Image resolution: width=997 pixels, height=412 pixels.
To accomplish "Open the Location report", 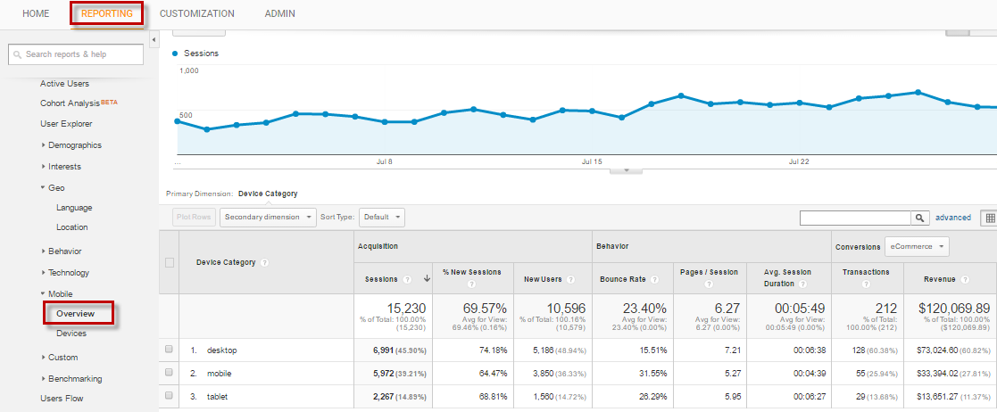I will click(x=71, y=227).
